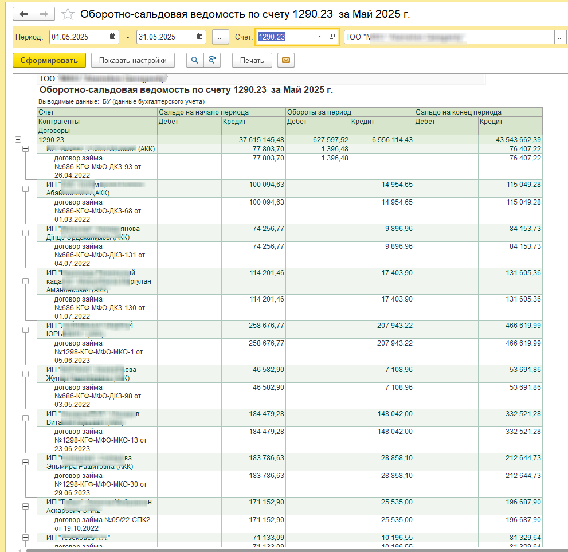Send report by email envelope icon
This screenshot has width=568, height=552.
pyautogui.click(x=286, y=61)
